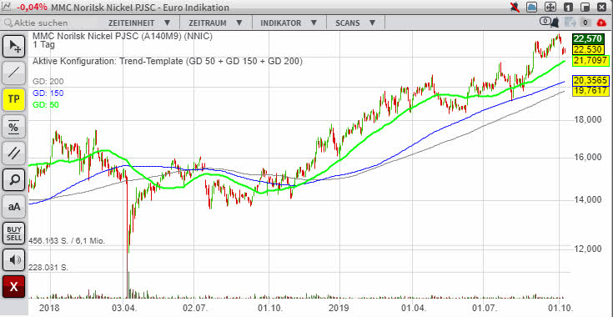Select the trend line drawing tool
613x317 pixels.
[14, 73]
